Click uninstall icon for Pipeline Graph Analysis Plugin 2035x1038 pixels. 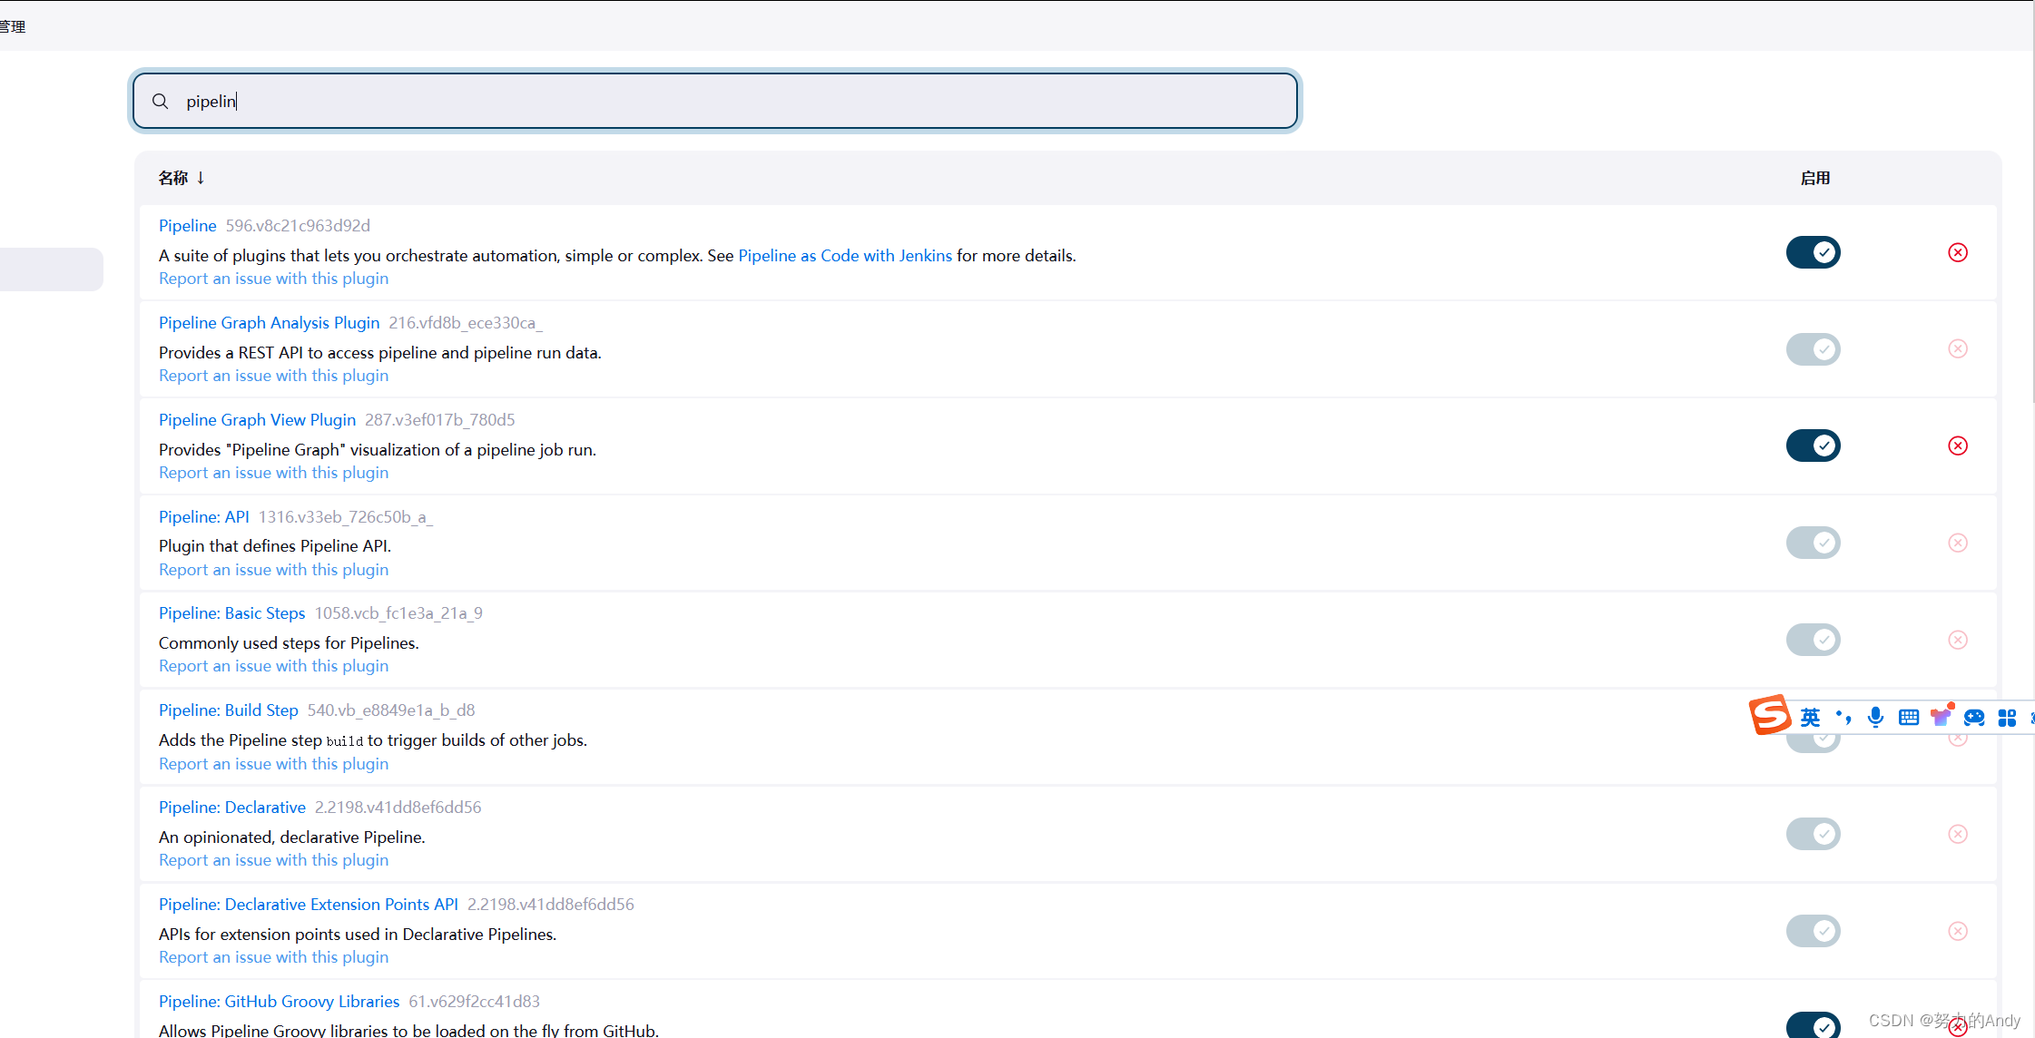tap(1958, 348)
